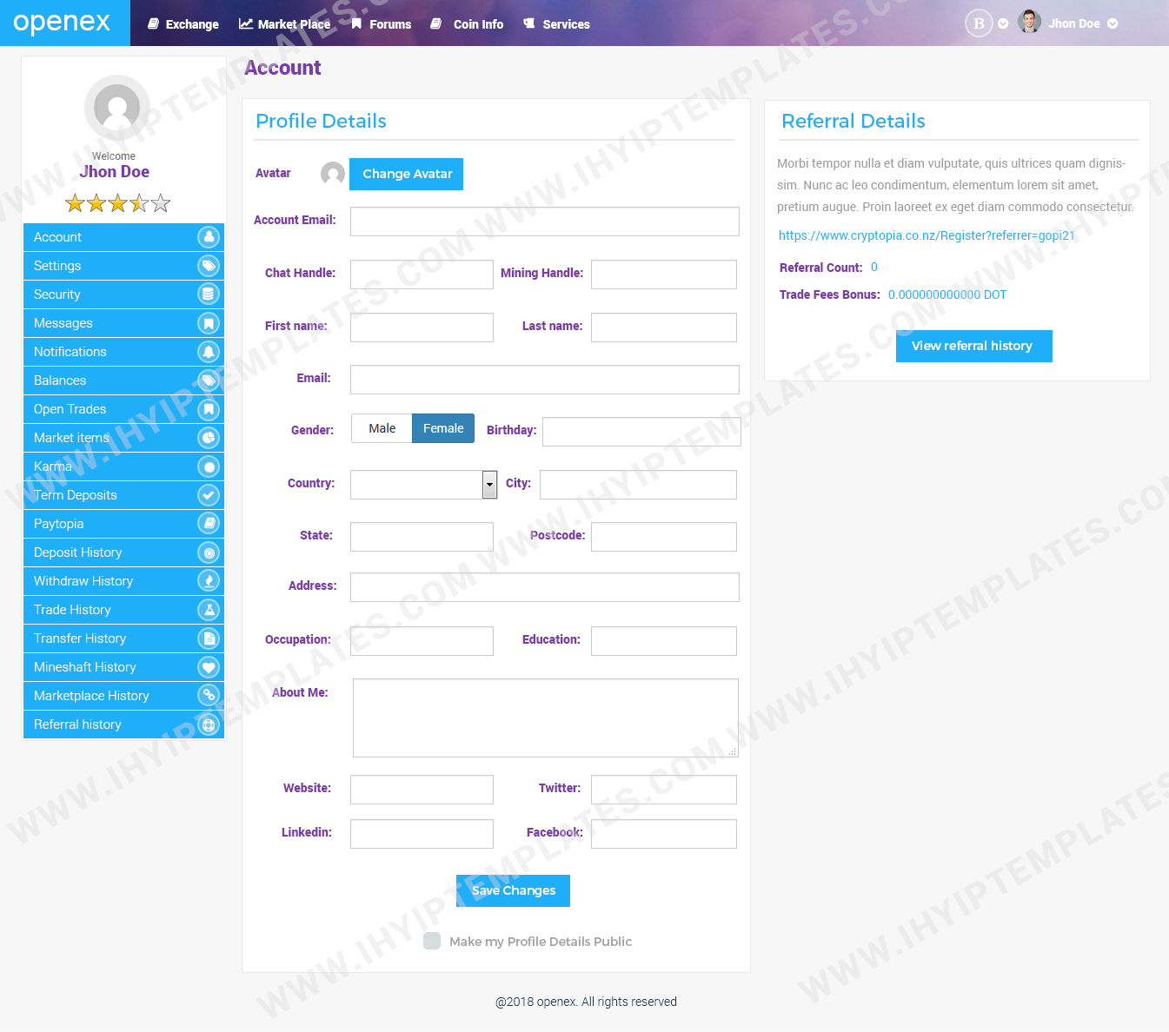
Task: Click the tags icon next to Settings
Action: pyautogui.click(x=209, y=266)
